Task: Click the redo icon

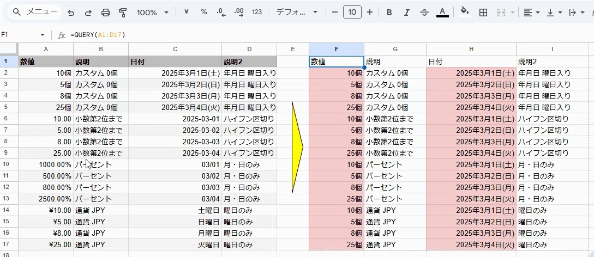Action: [88, 13]
